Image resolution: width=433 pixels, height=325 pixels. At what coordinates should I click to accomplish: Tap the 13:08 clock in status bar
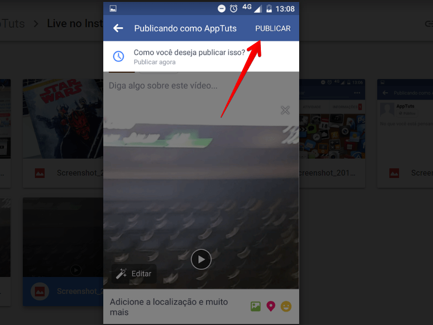(x=285, y=9)
